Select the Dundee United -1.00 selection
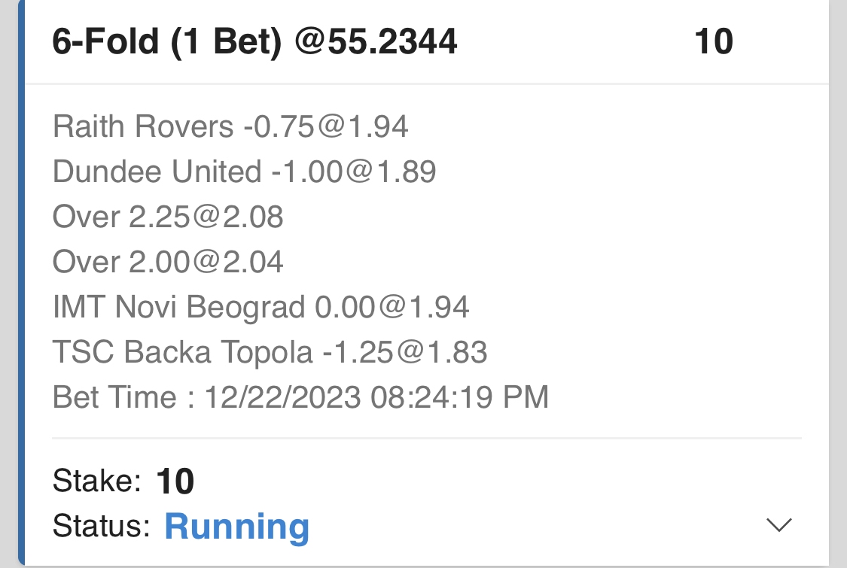 pyautogui.click(x=244, y=172)
